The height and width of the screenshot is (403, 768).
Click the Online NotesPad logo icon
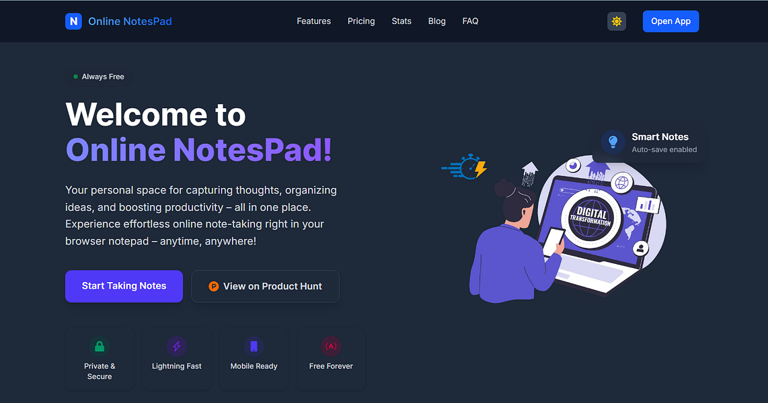tap(73, 21)
